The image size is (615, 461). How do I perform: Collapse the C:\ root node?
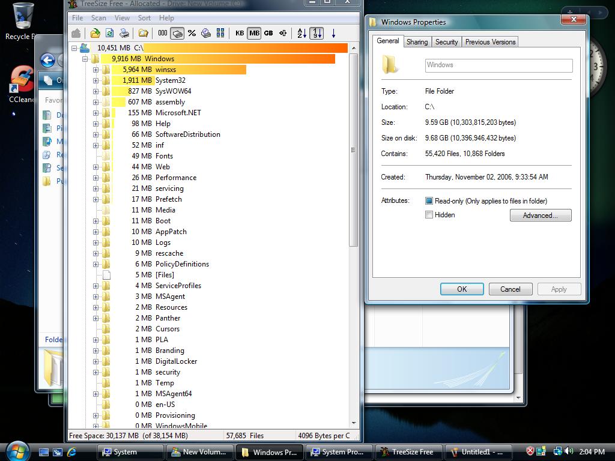74,48
